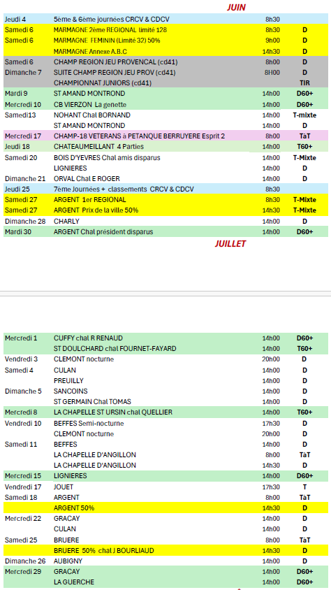Click 'ORVAL Chal E ROGER' entry
Screen dimensions: 331x590
pyautogui.click(x=87, y=179)
